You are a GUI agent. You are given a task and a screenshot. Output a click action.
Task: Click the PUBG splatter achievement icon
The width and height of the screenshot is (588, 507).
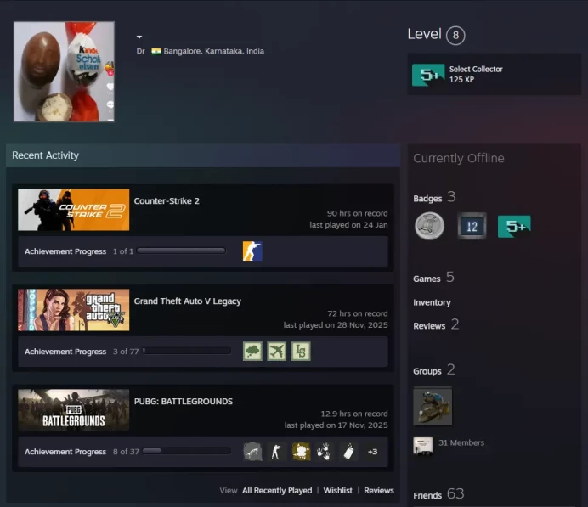301,452
